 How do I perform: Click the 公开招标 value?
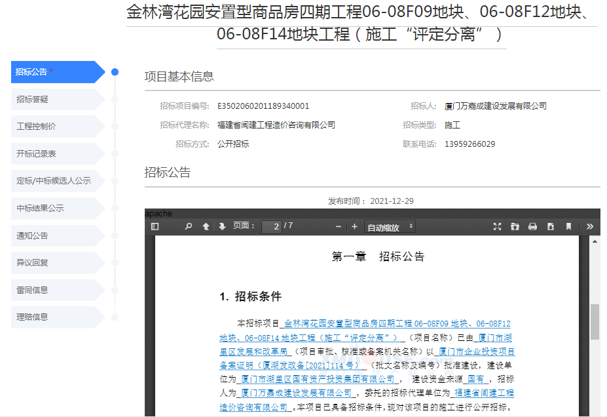(x=233, y=144)
